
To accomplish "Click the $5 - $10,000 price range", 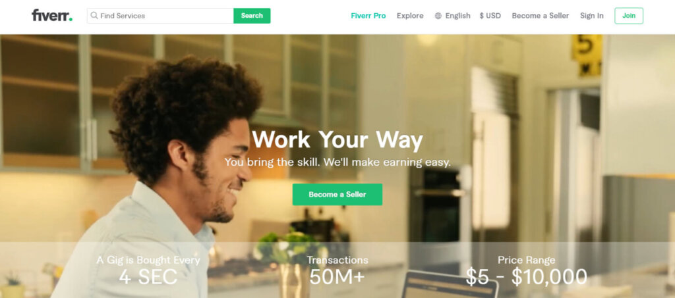I will [527, 277].
